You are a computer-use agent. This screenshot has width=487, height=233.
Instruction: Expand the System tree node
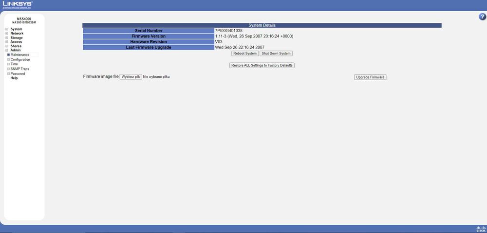[x=6, y=29]
